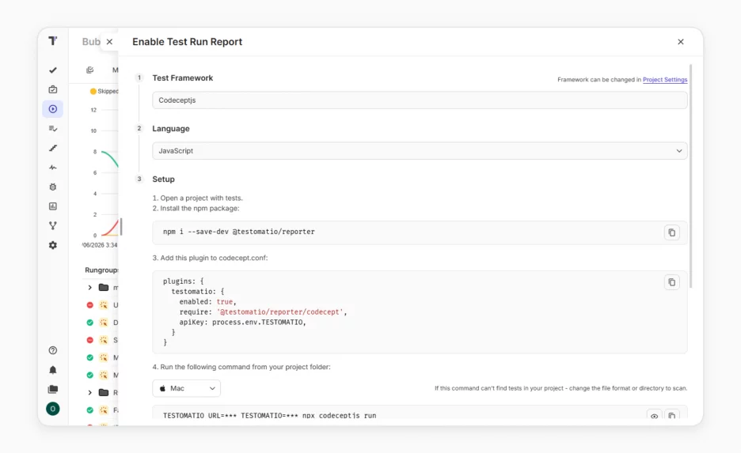The height and width of the screenshot is (453, 741).
Task: Click the 'Language' step heading
Action: click(170, 128)
